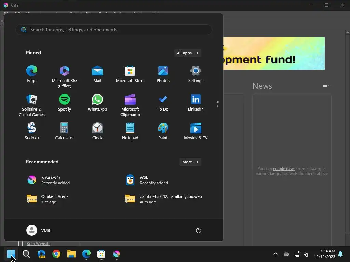Launch WhatsApp from pinned apps

click(x=97, y=103)
